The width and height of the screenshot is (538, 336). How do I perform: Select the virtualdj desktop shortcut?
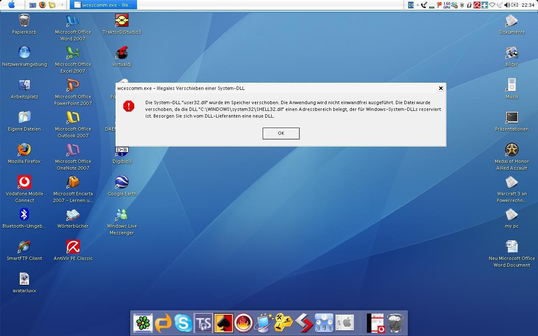pyautogui.click(x=122, y=57)
